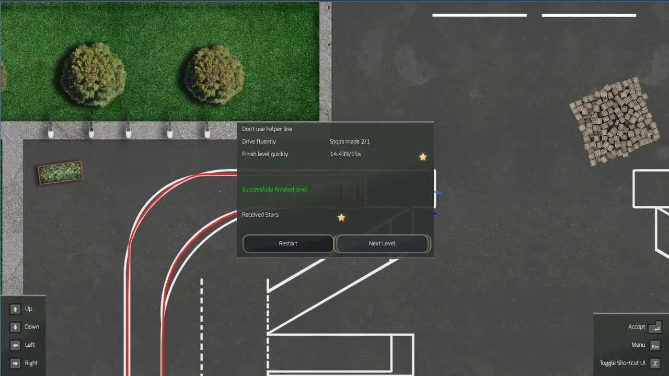This screenshot has width=669, height=376.
Task: Click the Z key shortcut icon
Action: (654, 363)
